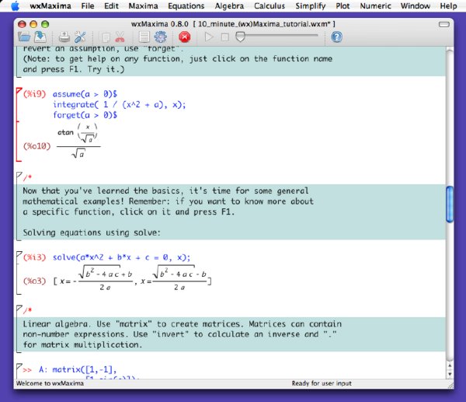
Task: Click the %o3 quadratic solution output
Action: tap(132, 278)
